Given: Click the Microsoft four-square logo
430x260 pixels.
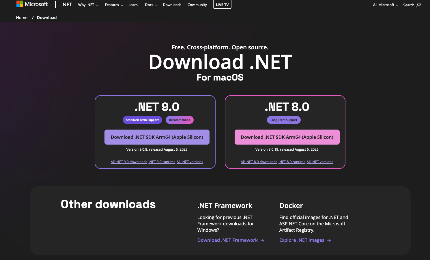Looking at the screenshot, I should tap(19, 4).
